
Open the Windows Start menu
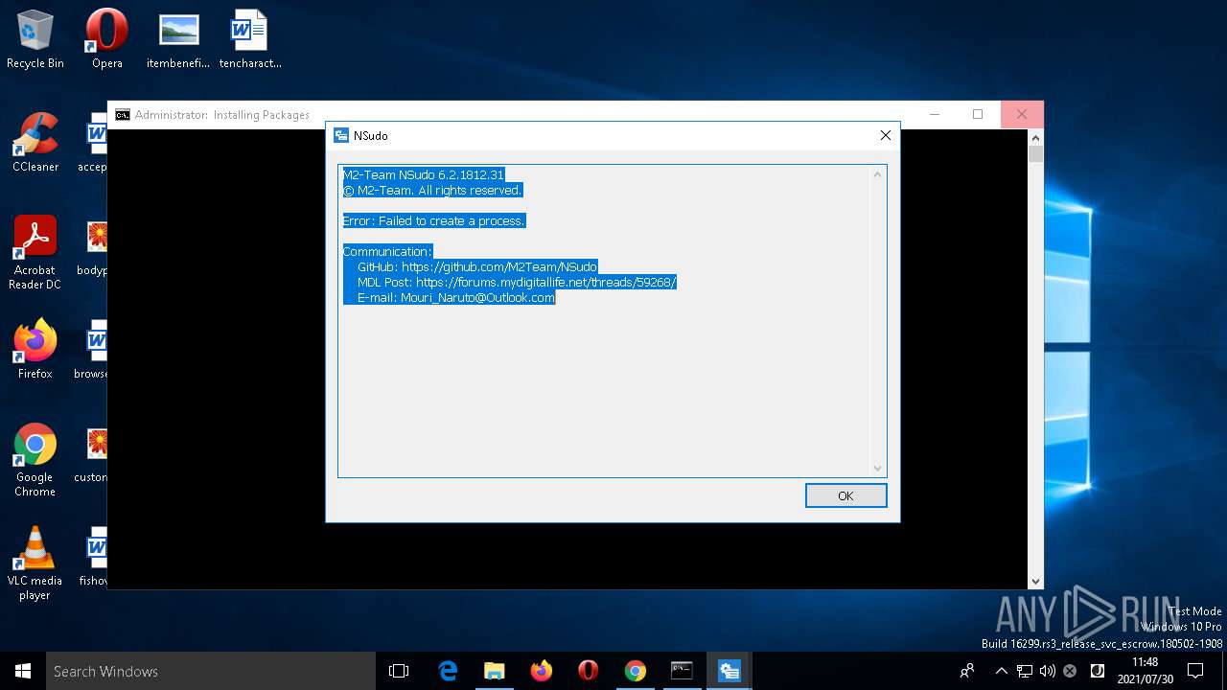(23, 671)
